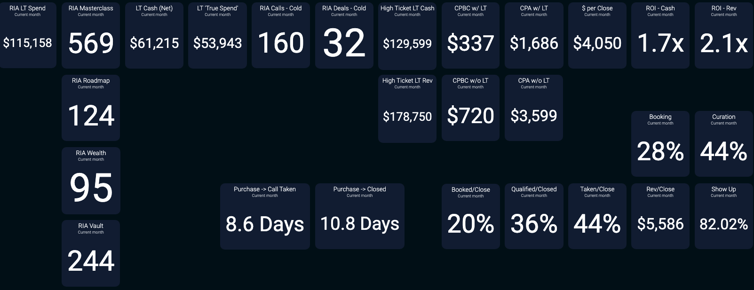Click the LT 'True Spend' card

tap(217, 35)
